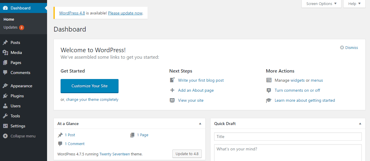The height and width of the screenshot is (161, 370).
Task: Collapse the Quick Draft widget
Action: tap(360, 124)
